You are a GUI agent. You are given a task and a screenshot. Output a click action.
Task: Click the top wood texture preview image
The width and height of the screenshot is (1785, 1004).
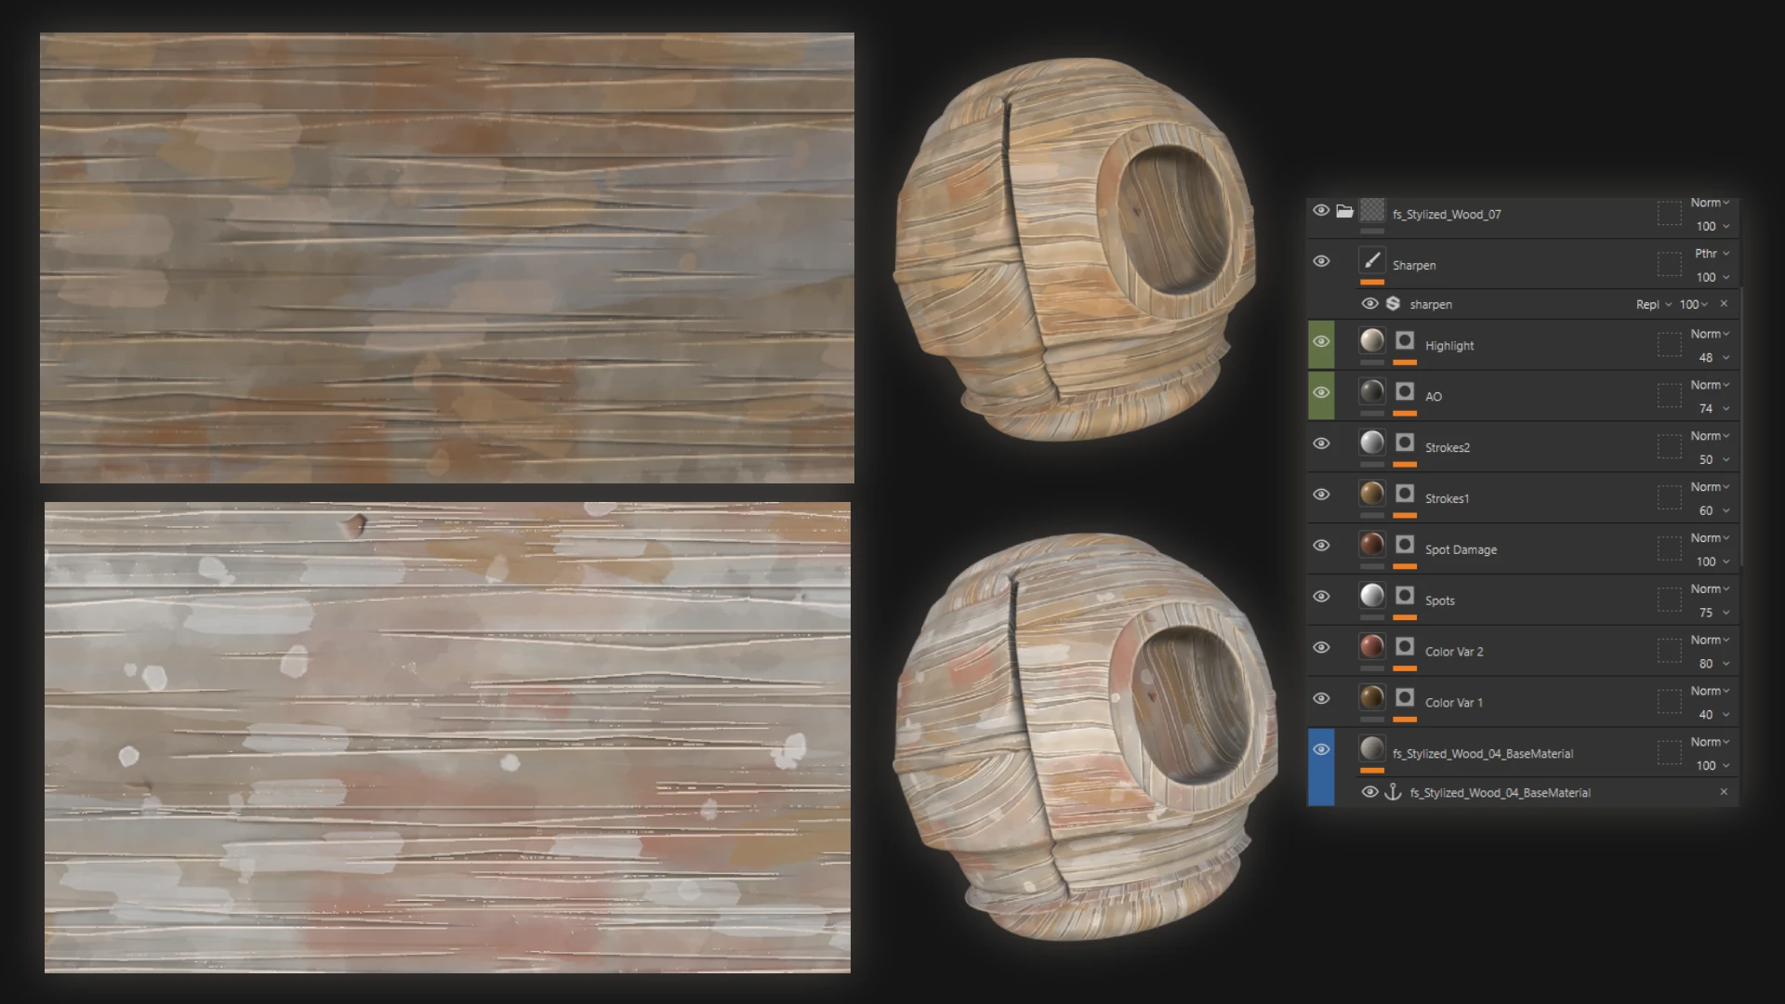447,258
